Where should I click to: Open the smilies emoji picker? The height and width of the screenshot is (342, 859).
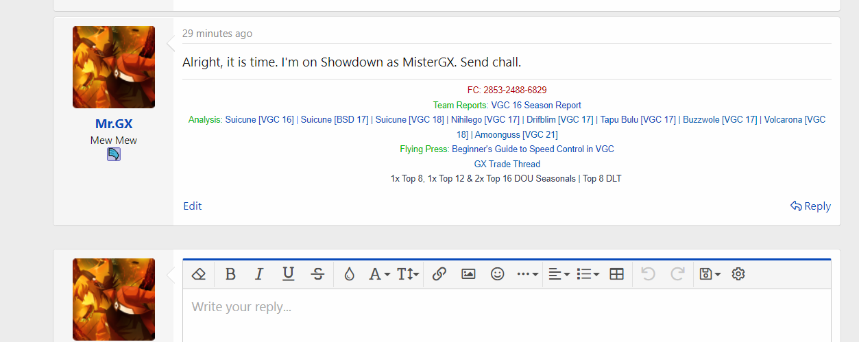pos(498,274)
